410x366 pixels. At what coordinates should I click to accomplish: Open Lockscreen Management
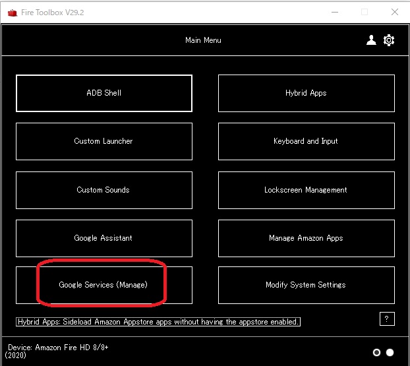(x=307, y=190)
